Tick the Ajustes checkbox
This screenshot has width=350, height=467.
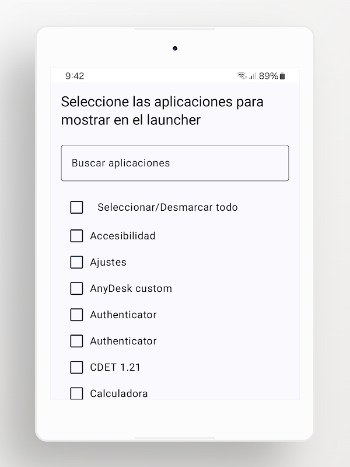[x=76, y=262]
